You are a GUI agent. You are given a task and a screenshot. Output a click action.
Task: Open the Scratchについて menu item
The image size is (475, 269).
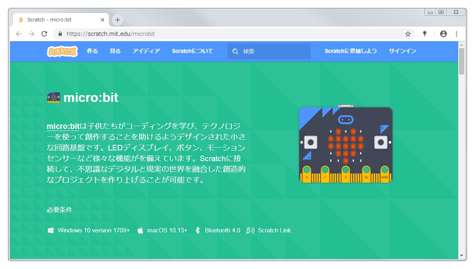tap(192, 51)
